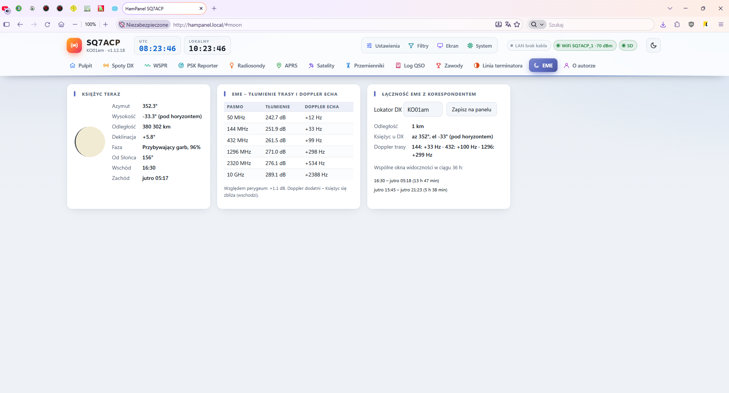729x393 pixels.
Task: Open search engine dropdown
Action: point(537,24)
